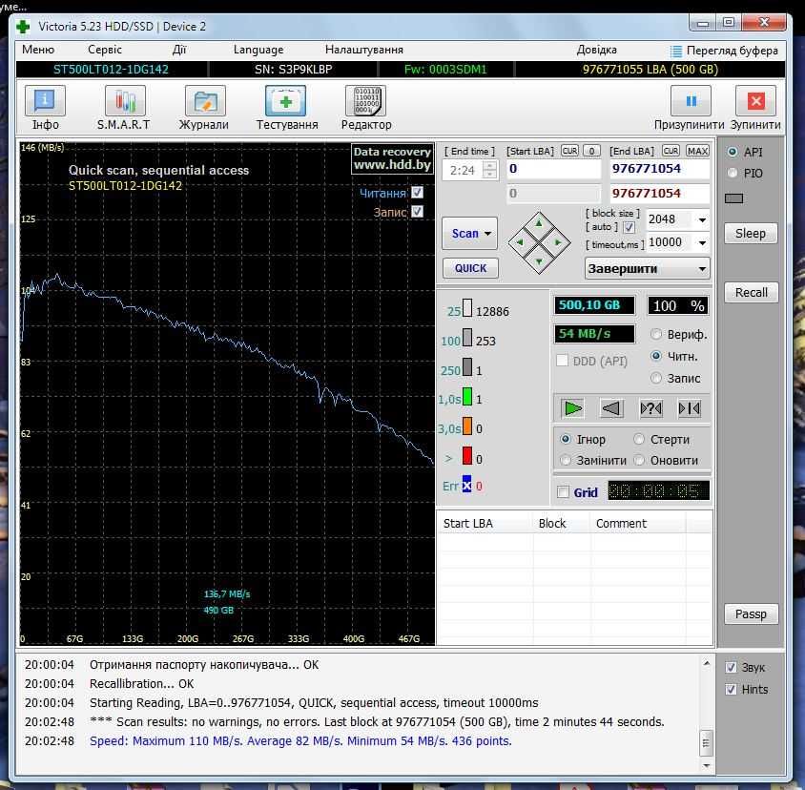Open the Завершити end-action dropdown
This screenshot has width=805, height=790.
tap(647, 269)
